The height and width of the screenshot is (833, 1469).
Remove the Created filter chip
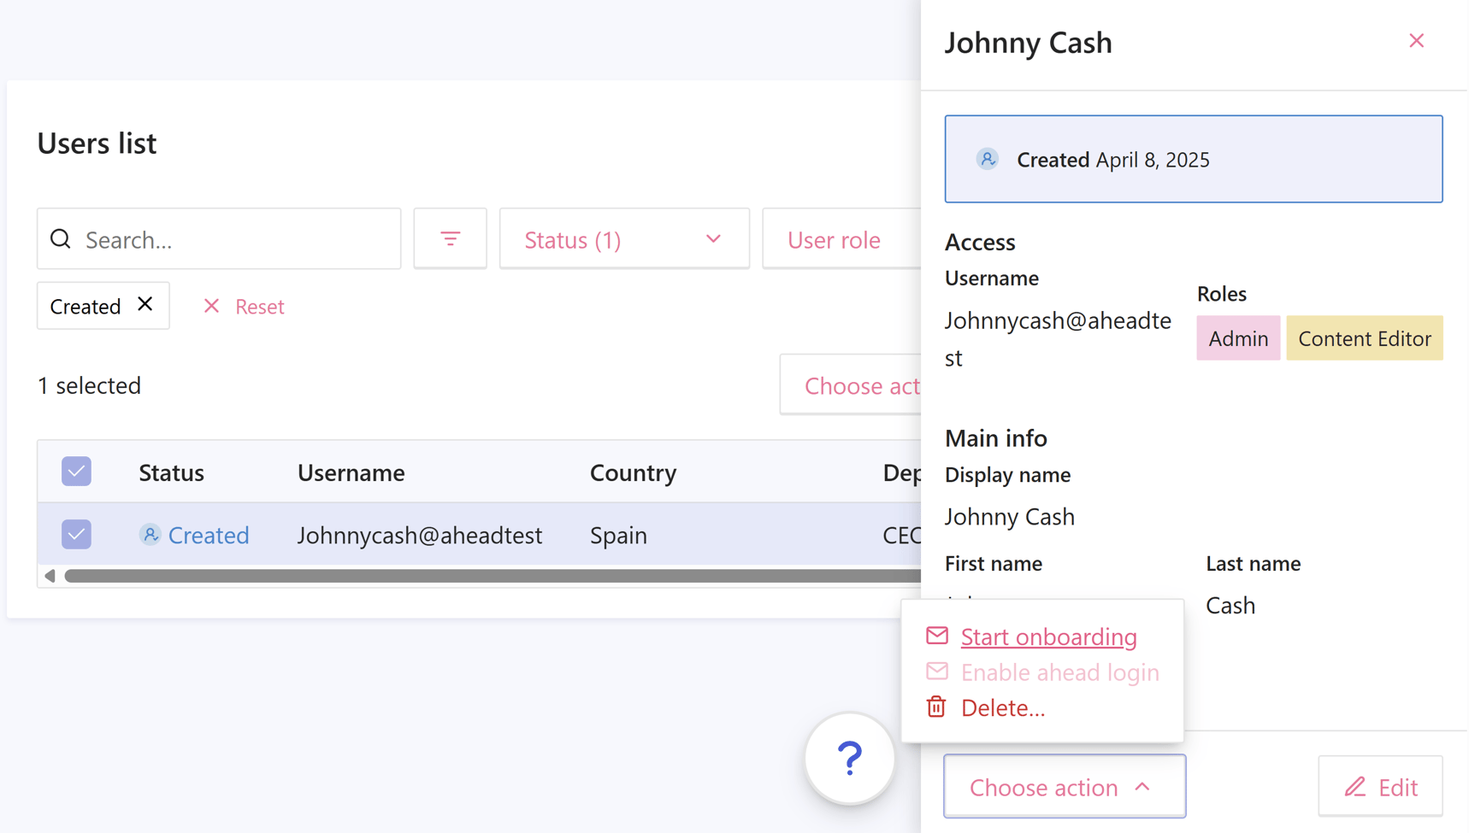pyautogui.click(x=144, y=305)
